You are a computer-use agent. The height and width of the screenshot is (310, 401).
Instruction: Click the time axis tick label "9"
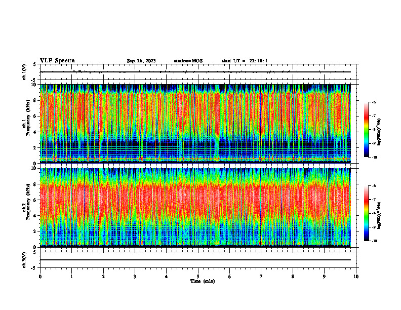click(x=324, y=277)
